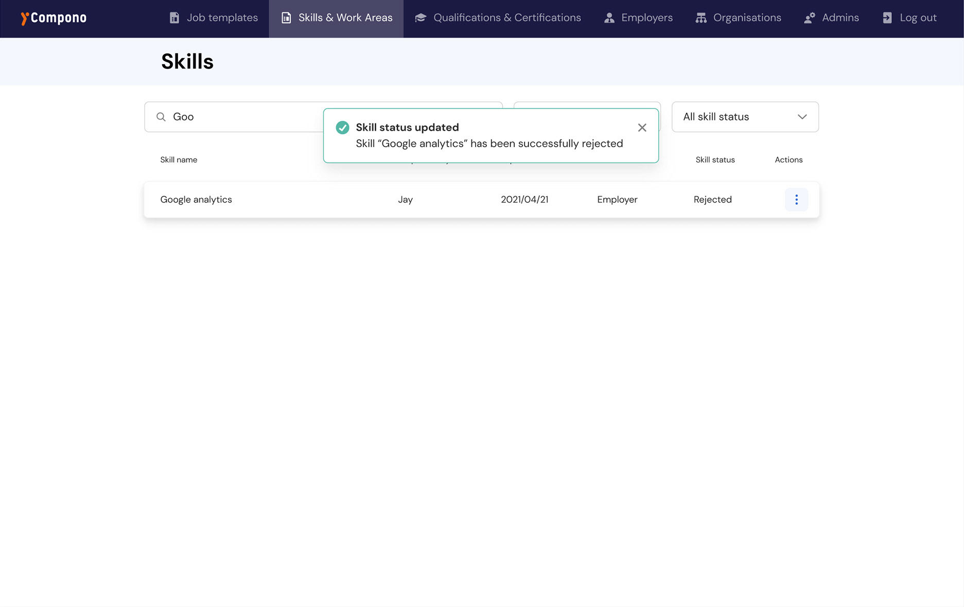Click the Google analytics skill name

(196, 200)
